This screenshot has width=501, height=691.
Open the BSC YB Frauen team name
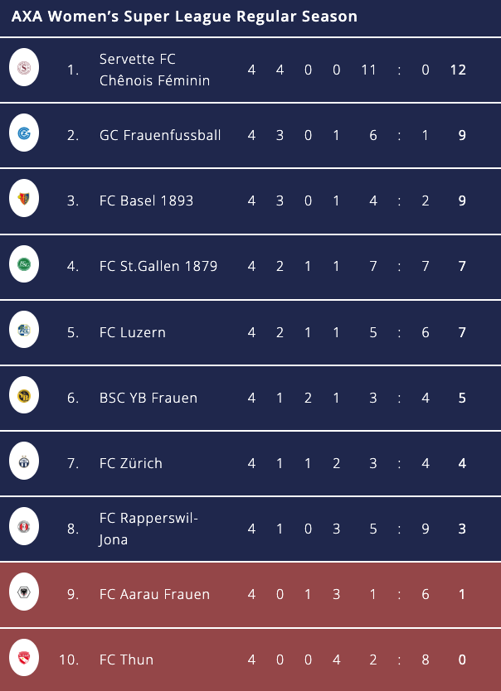(x=148, y=398)
